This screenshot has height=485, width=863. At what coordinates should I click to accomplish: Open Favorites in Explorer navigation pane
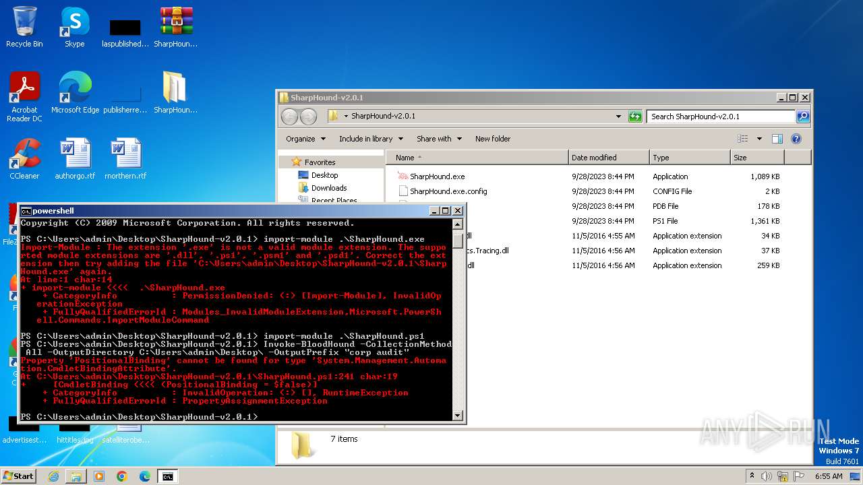[320, 162]
